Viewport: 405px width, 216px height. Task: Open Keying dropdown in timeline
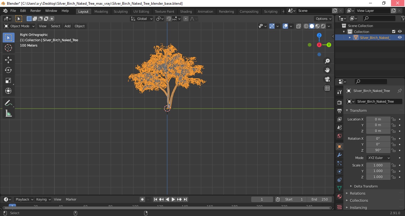tap(43, 199)
